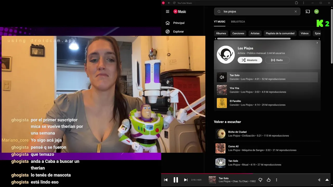Screen dimensions: 333x187
Task: Open the Los Piojos artist avatar
Action: click(x=226, y=55)
